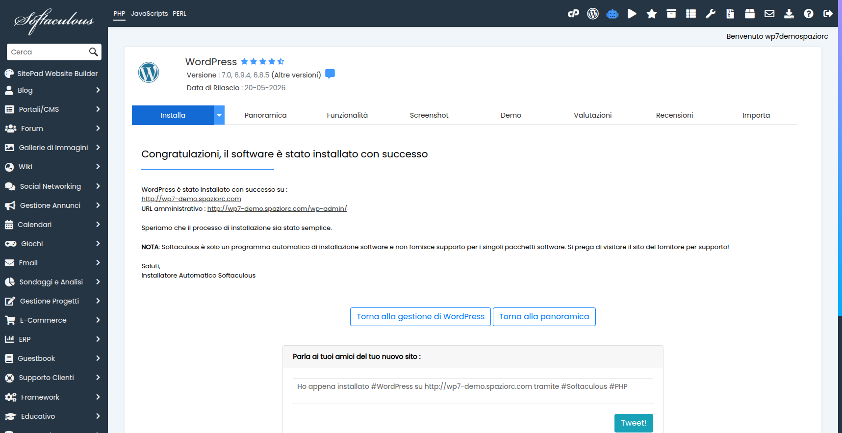
Task: Expand the Guestbook category chevron
Action: [98, 358]
